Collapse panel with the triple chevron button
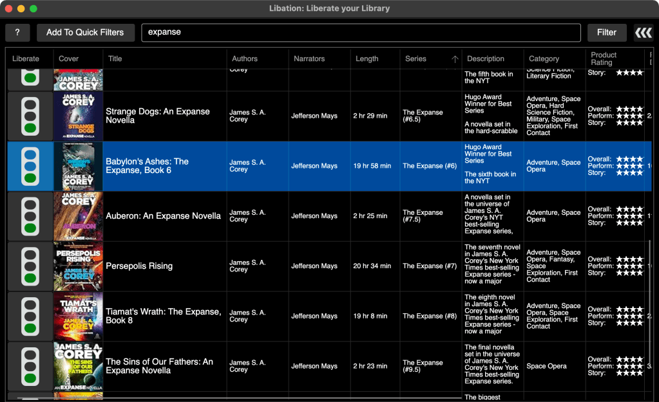 point(643,32)
